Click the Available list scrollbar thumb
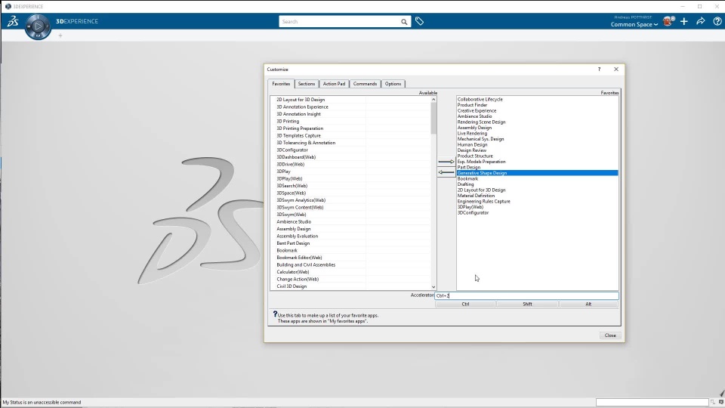Screen dimensions: 725x408 433,119
